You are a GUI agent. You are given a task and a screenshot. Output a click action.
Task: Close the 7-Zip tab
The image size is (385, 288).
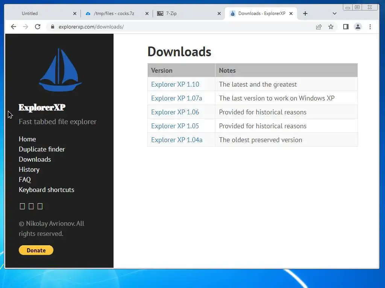point(219,13)
